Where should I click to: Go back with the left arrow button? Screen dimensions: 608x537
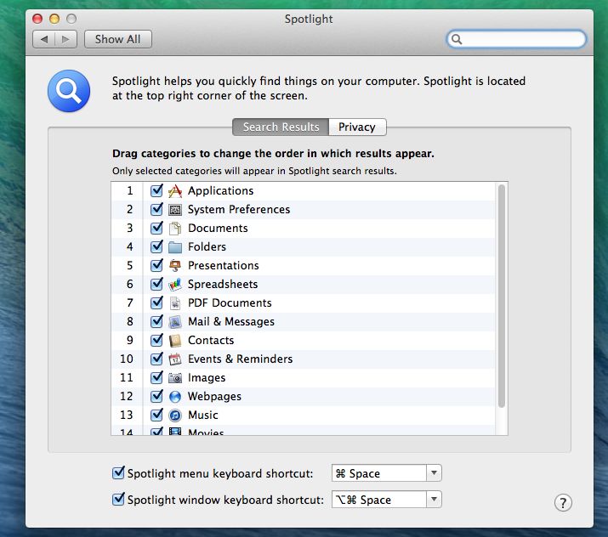tap(44, 39)
